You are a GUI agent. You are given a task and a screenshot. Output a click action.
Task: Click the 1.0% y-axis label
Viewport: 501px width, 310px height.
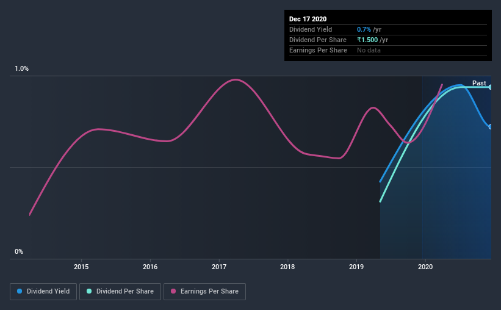[x=22, y=69]
